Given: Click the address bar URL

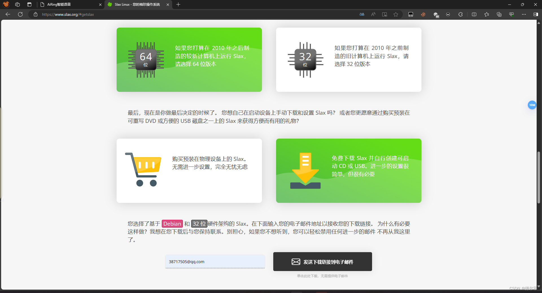Looking at the screenshot, I should 68,14.
